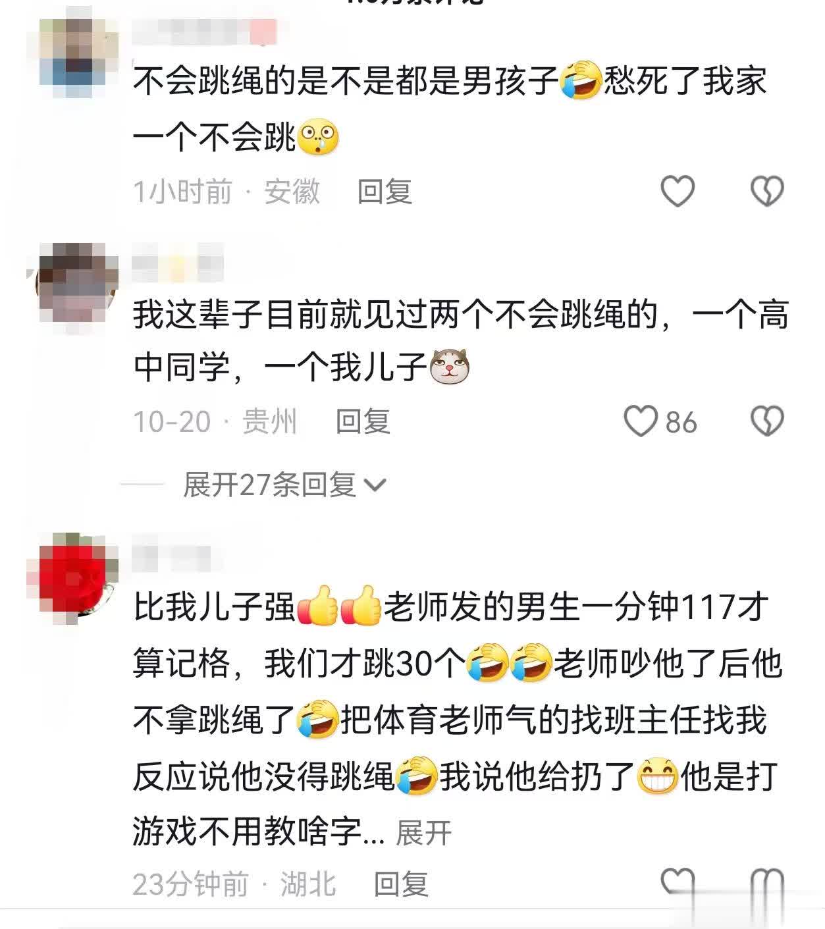Reply to the Hubei comment
Viewport: 825px width, 929px height.
tap(401, 884)
